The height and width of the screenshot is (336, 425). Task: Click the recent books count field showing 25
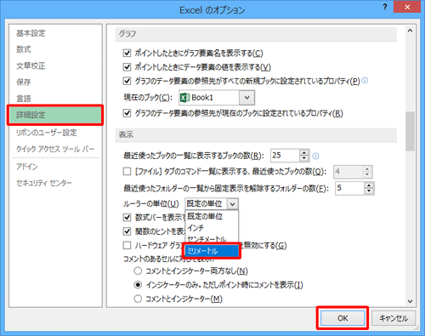pyautogui.click(x=285, y=156)
